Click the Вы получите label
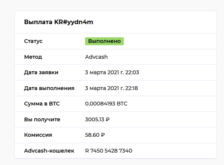The image size is (224, 165). pos(42,119)
